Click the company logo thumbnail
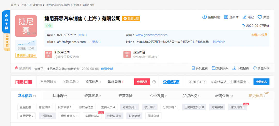279x126 pixels. (x=26, y=26)
